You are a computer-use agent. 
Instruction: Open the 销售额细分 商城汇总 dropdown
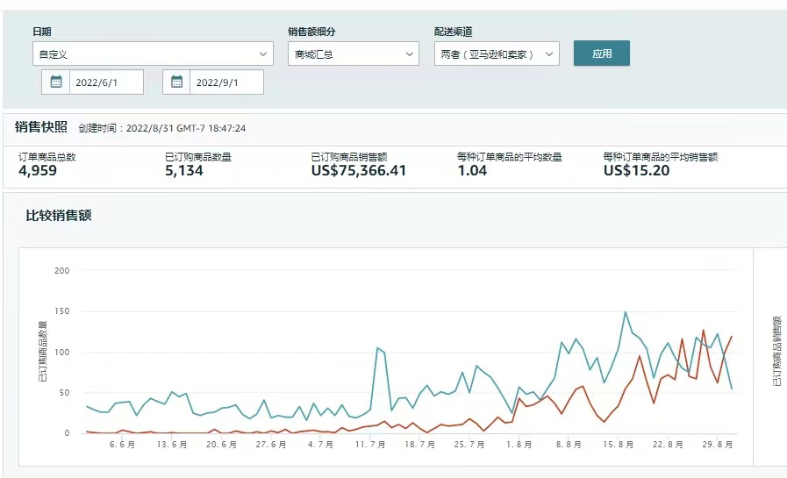click(354, 54)
